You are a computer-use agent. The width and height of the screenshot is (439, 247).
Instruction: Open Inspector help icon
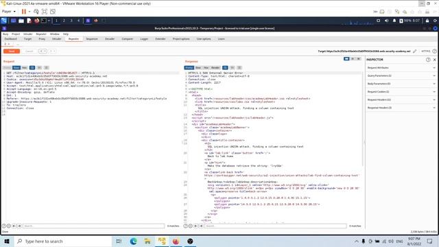428,60
